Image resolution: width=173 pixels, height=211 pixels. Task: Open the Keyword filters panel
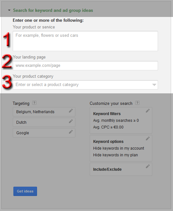click(121, 120)
